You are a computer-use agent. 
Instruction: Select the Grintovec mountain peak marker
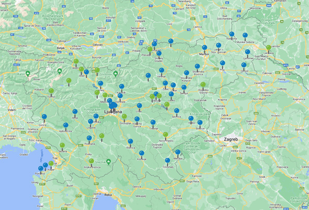tap(116, 74)
